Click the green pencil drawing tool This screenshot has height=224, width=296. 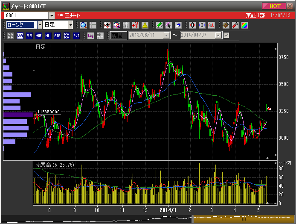159,25
